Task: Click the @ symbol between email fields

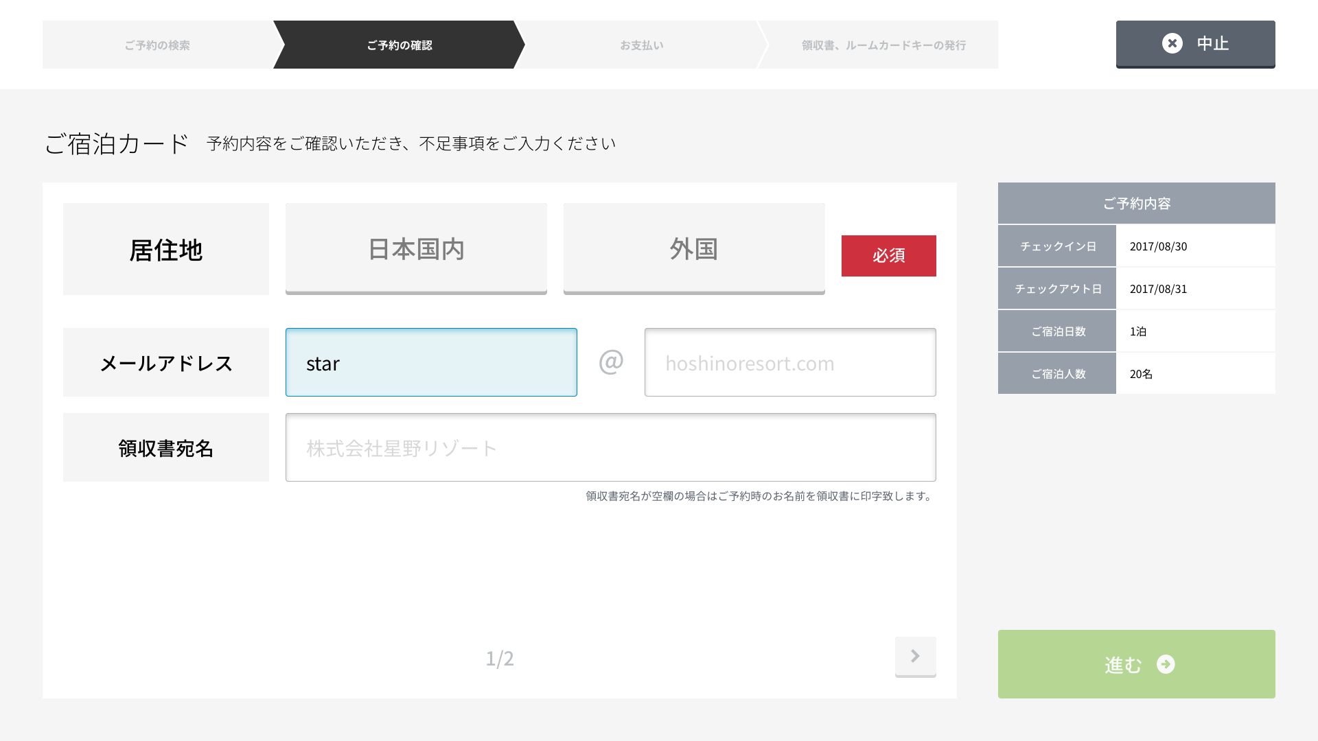Action: (x=611, y=362)
